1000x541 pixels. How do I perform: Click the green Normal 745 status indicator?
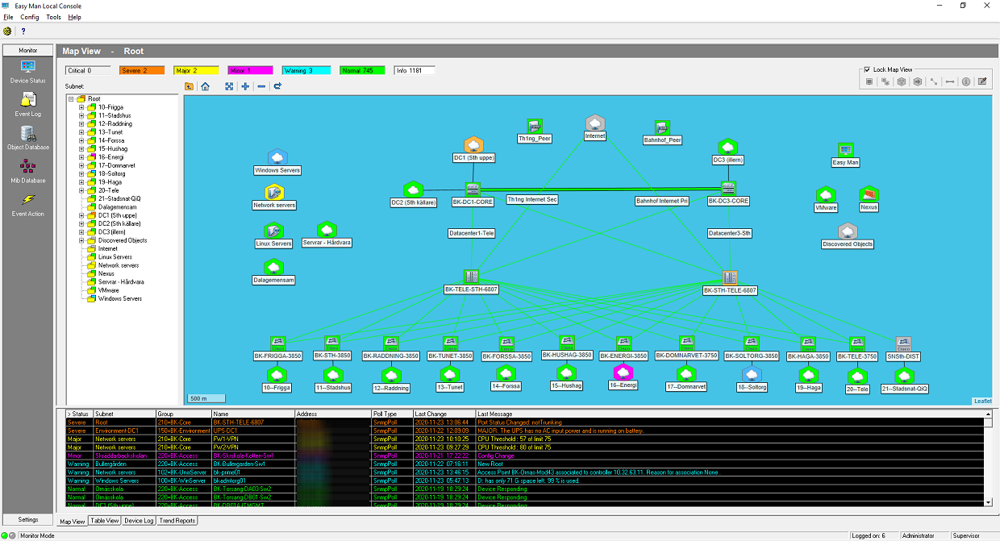(361, 70)
